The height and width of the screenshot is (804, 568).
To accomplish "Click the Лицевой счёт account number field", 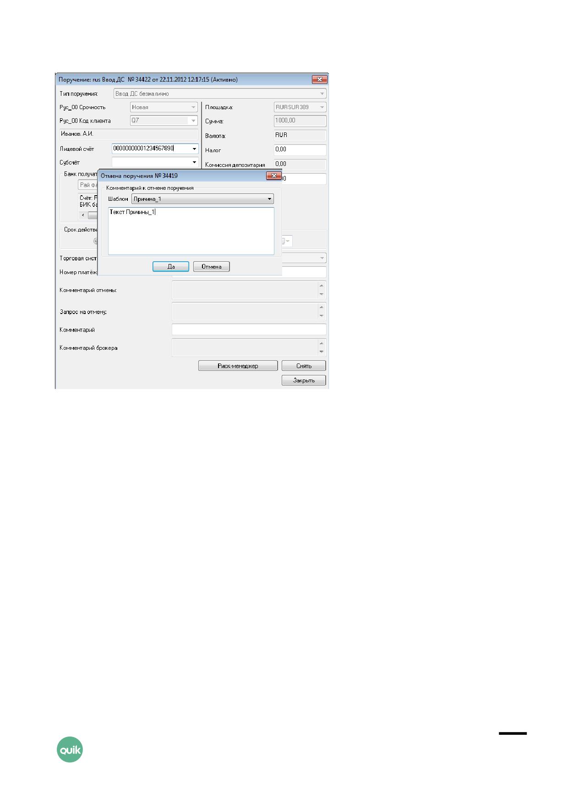I will point(151,149).
